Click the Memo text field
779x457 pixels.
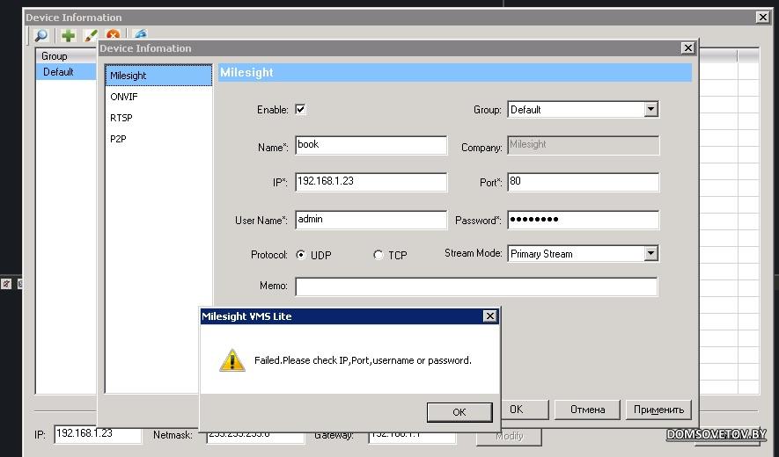click(x=476, y=287)
